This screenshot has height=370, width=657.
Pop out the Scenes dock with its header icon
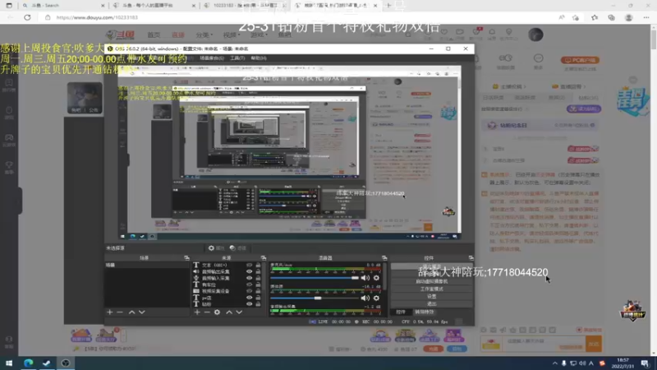186,258
